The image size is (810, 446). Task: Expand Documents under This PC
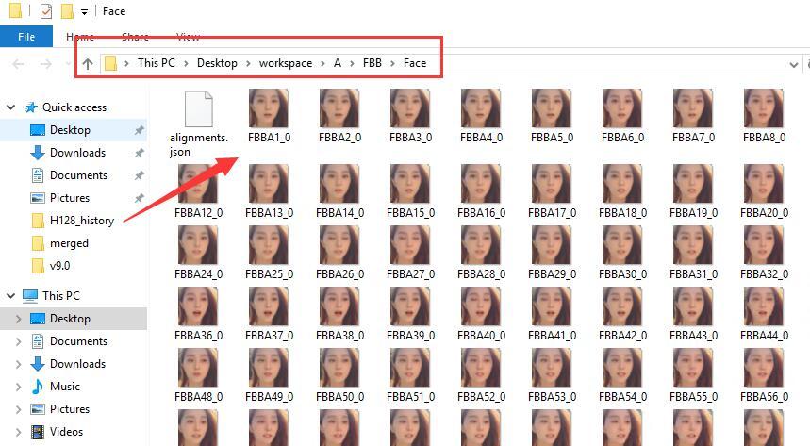(x=19, y=341)
